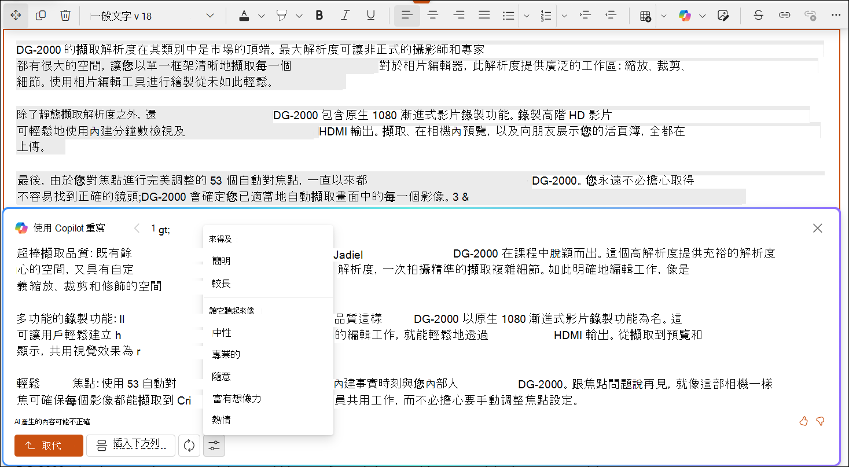The height and width of the screenshot is (467, 849).
Task: Remove the hyperlink
Action: pyautogui.click(x=810, y=16)
